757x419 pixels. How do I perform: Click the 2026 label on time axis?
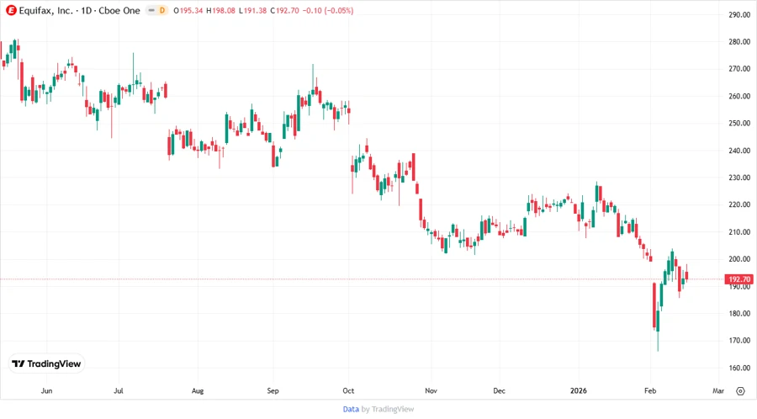point(579,391)
